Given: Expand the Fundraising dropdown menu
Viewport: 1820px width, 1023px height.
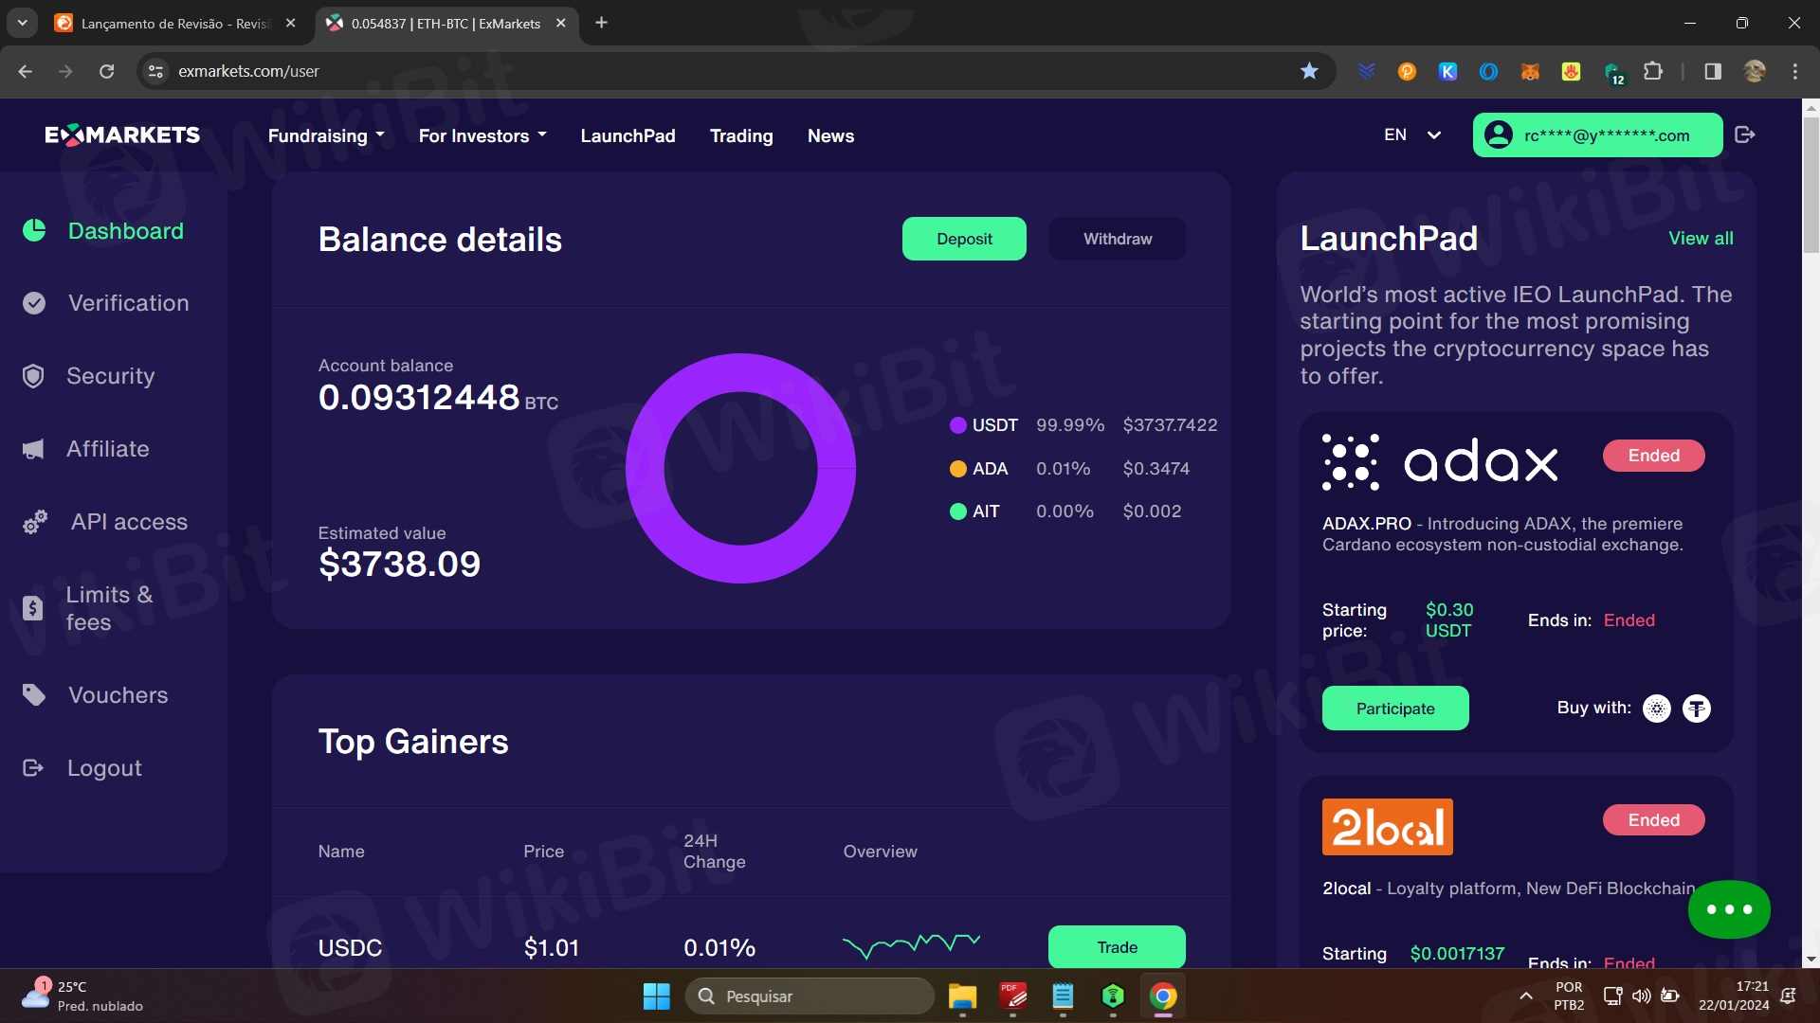Looking at the screenshot, I should 326,135.
